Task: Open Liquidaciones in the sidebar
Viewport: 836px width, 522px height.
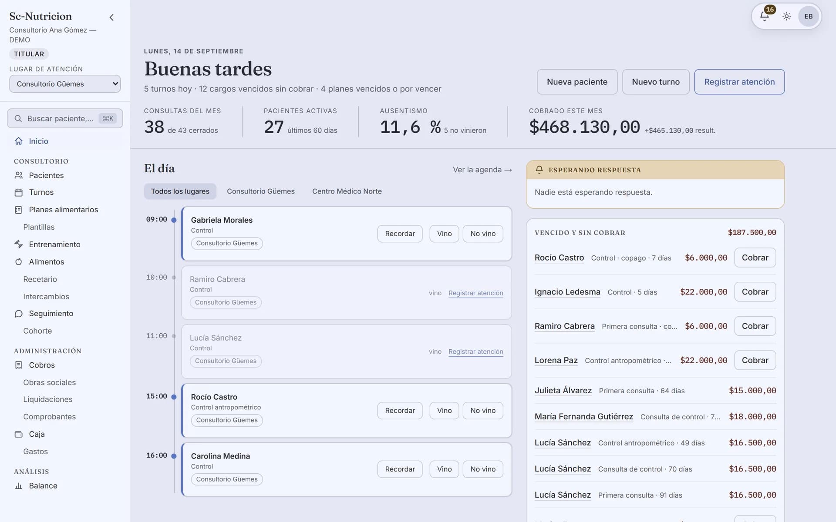Action: 48,399
